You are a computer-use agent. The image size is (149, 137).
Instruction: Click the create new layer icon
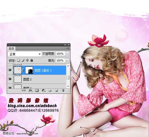point(56,91)
